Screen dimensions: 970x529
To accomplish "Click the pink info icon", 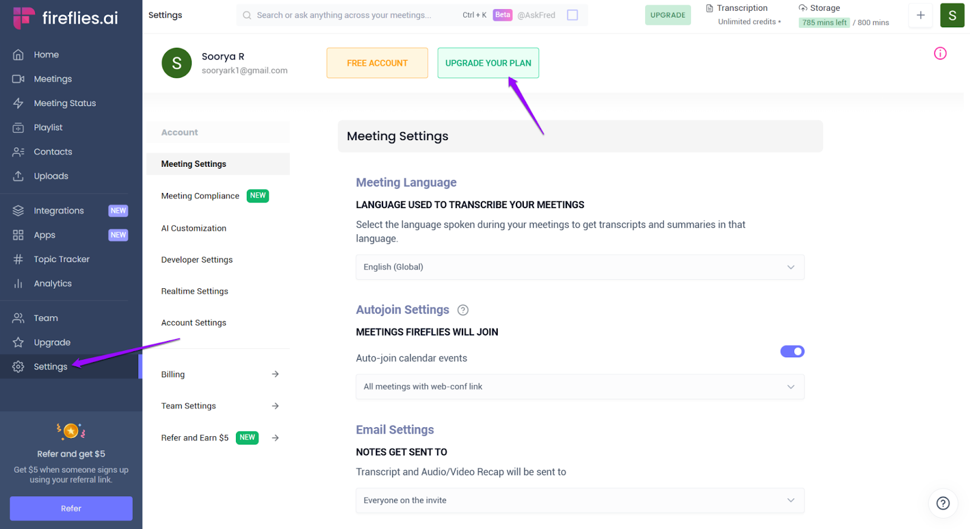I will point(940,53).
